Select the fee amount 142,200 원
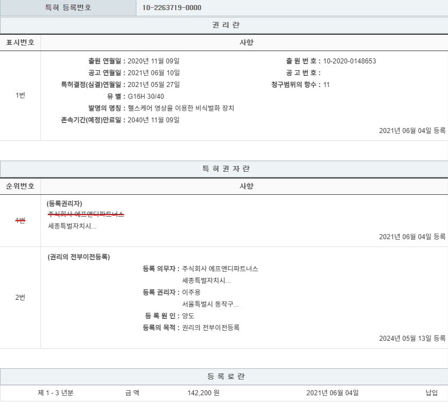448x402 pixels. coord(203,393)
